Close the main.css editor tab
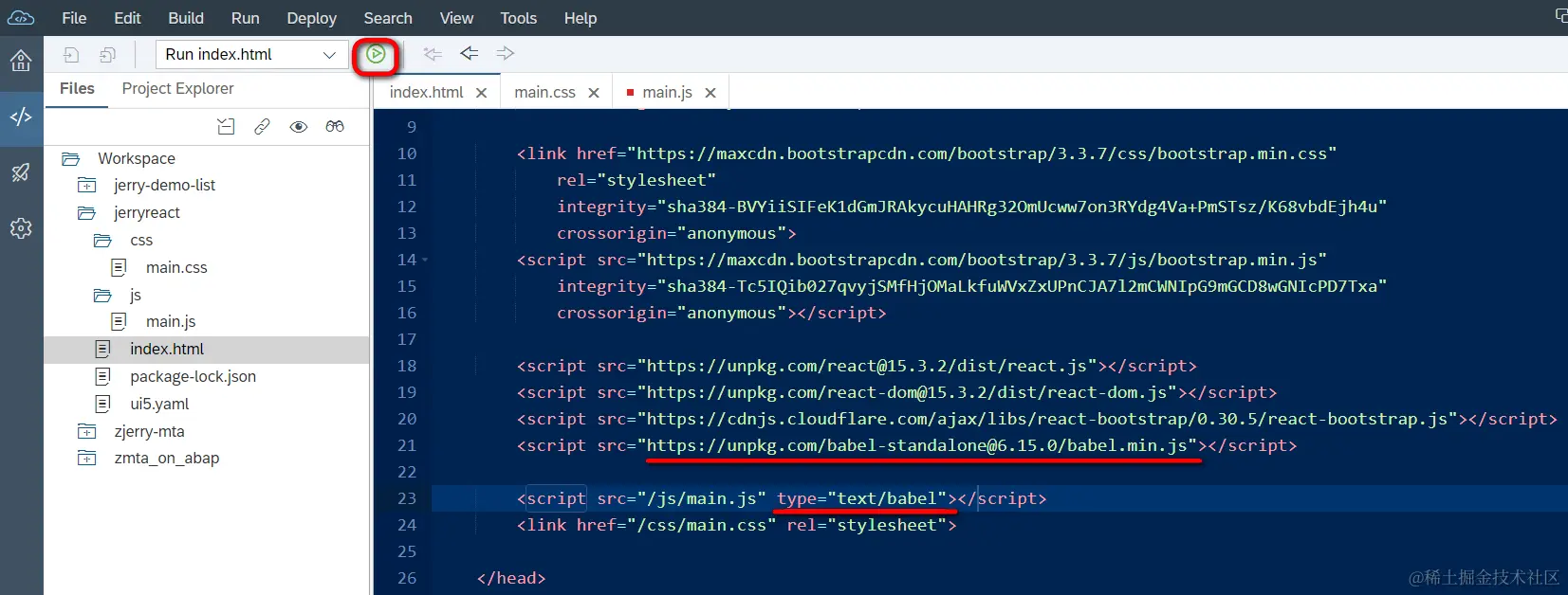This screenshot has width=1568, height=595. [594, 93]
